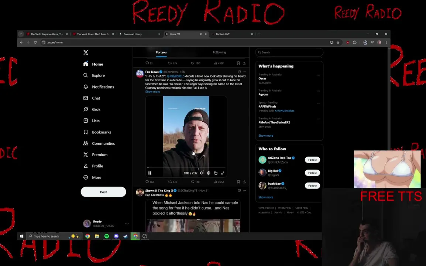
Task: Open Shawn K The King post options dots
Action: (x=244, y=191)
